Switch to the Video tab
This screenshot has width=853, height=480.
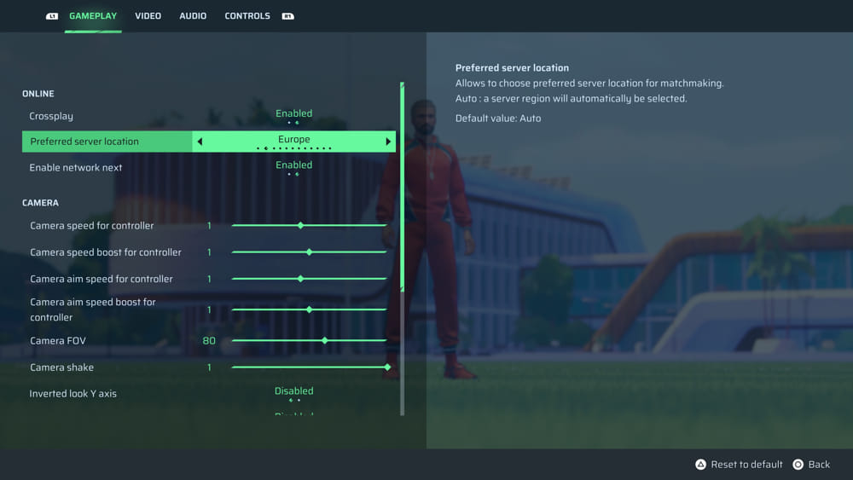[148, 16]
